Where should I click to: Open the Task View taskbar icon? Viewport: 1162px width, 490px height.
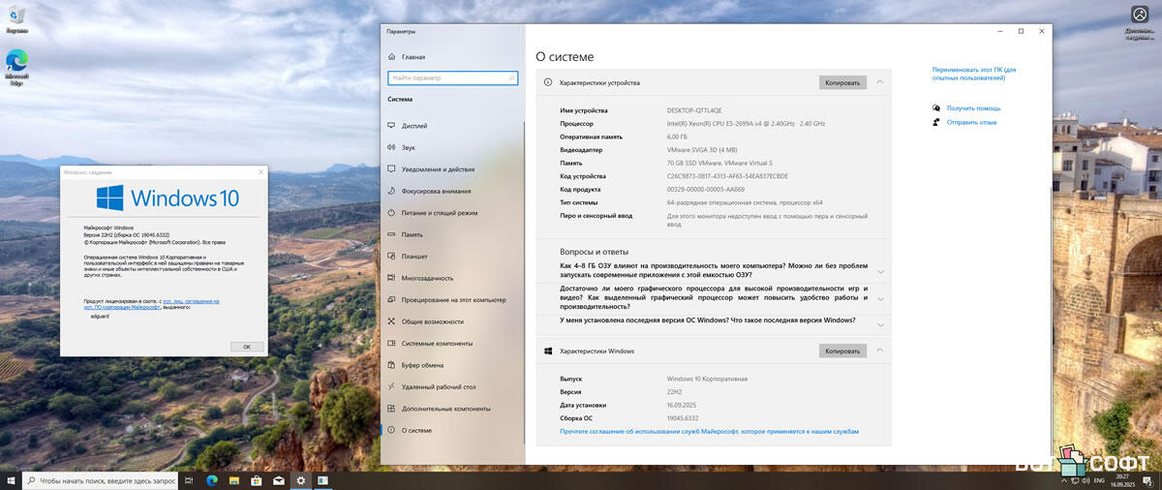tap(190, 480)
